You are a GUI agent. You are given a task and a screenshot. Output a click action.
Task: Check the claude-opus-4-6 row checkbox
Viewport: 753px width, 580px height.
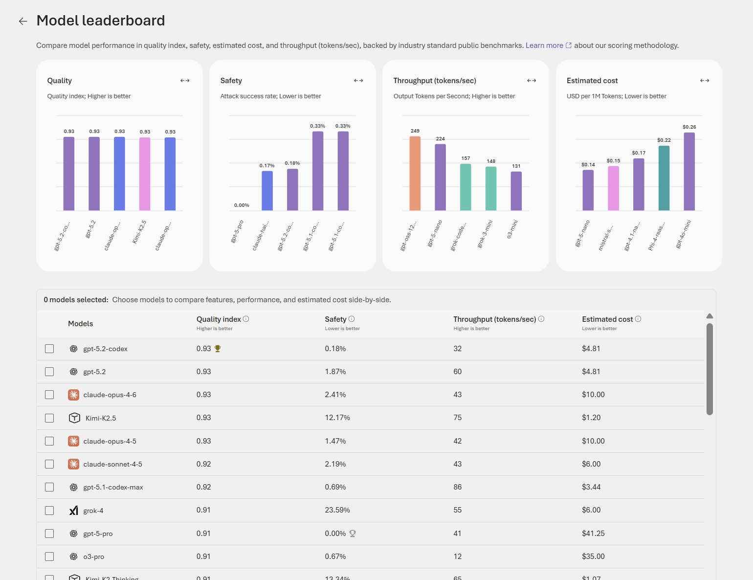[x=49, y=395]
